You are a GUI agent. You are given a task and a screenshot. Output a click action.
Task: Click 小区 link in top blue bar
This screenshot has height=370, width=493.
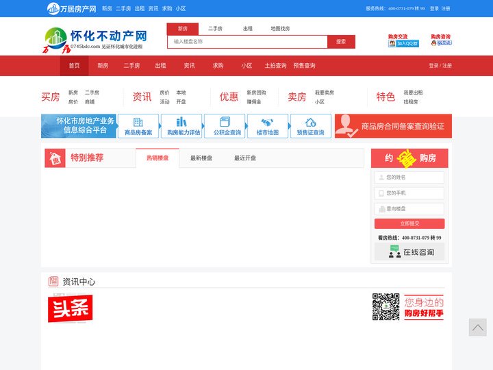(x=181, y=9)
